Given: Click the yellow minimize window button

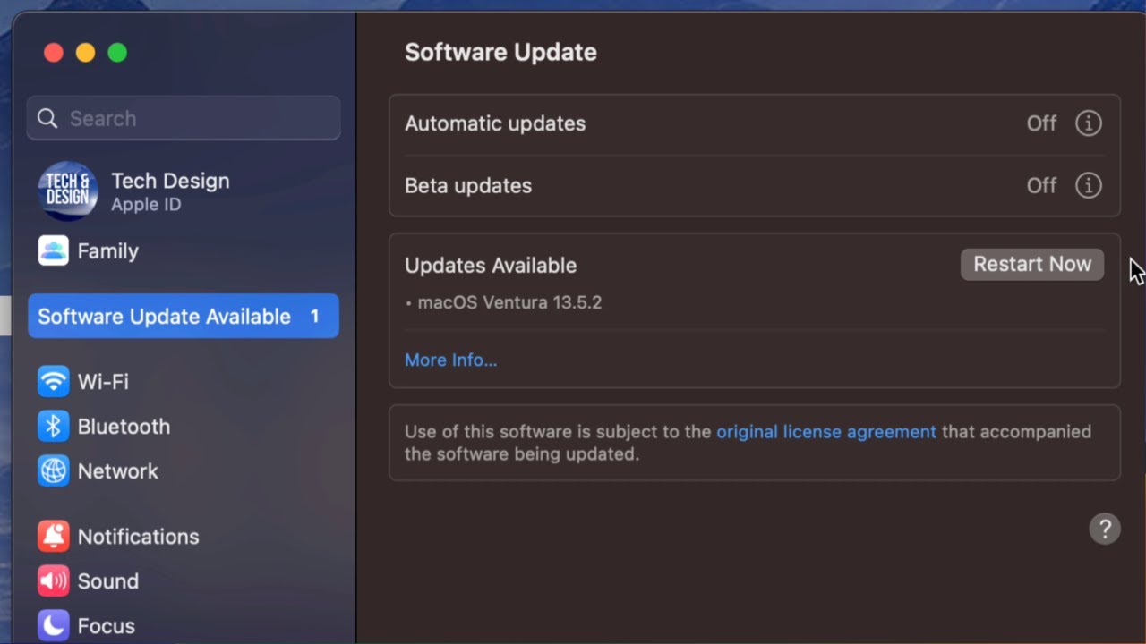Looking at the screenshot, I should [85, 53].
